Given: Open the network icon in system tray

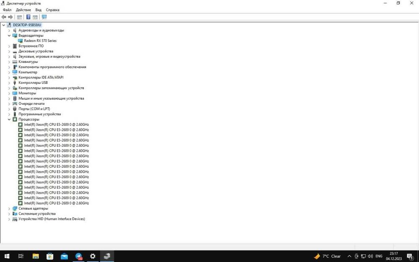Looking at the screenshot, I should pos(363,256).
